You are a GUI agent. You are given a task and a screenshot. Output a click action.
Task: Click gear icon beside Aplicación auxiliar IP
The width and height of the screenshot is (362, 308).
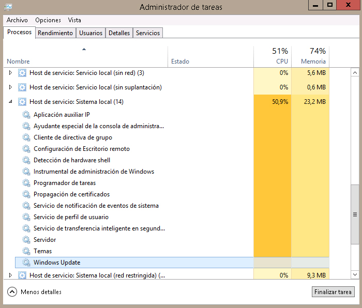(26, 115)
